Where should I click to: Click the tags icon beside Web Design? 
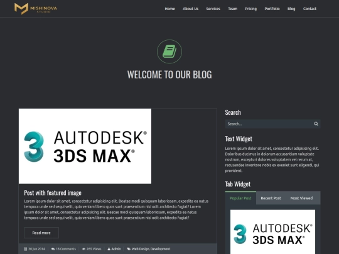coord(129,249)
